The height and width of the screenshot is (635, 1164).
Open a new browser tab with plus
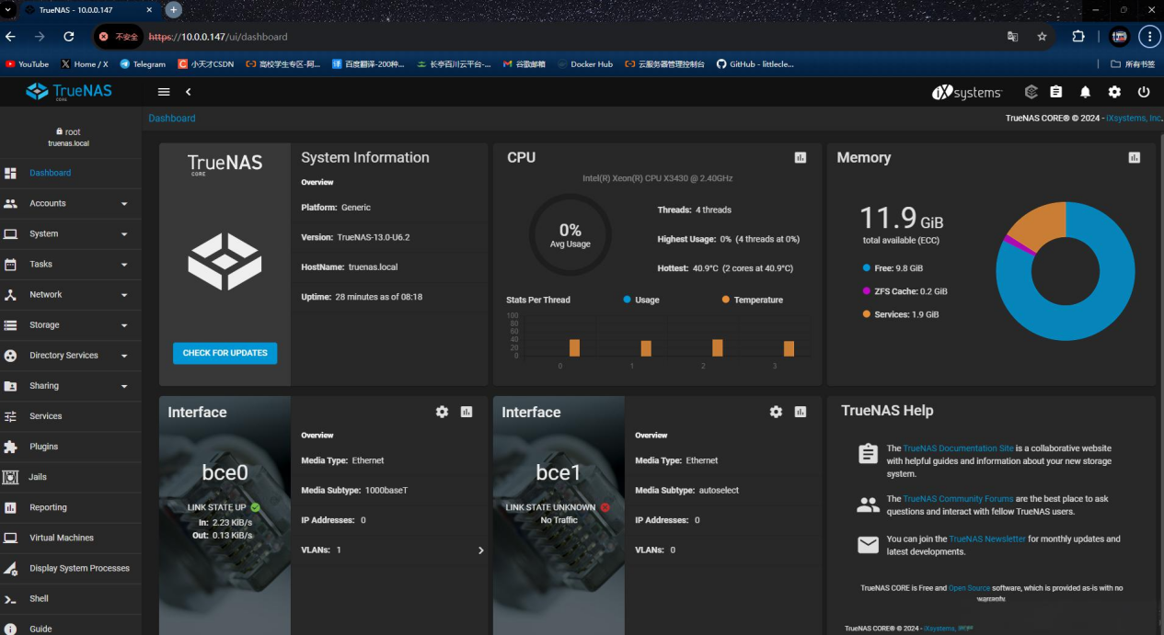pyautogui.click(x=173, y=10)
